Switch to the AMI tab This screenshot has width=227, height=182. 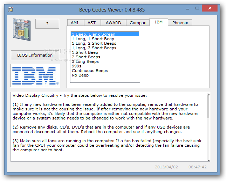[x=75, y=23]
